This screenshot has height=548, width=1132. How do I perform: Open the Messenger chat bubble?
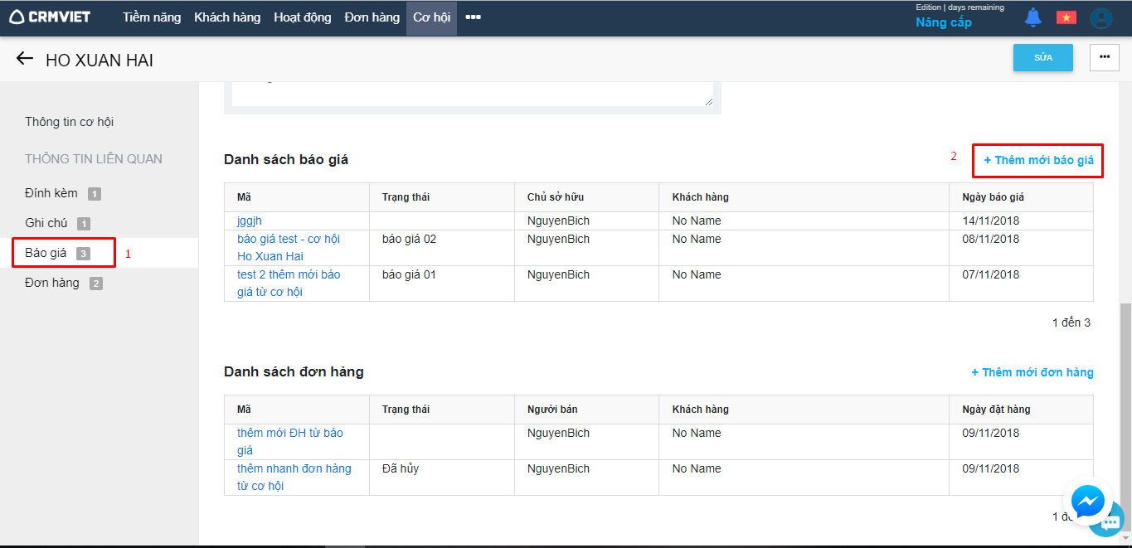(x=1087, y=501)
